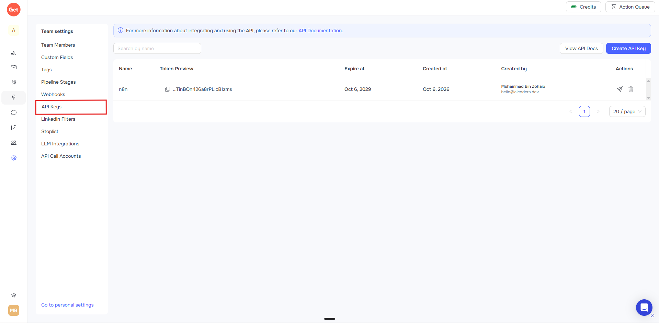
Task: Copy the n8n token preview
Action: (168, 89)
